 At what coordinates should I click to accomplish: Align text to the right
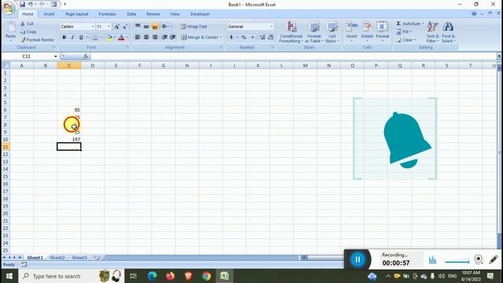(155, 37)
